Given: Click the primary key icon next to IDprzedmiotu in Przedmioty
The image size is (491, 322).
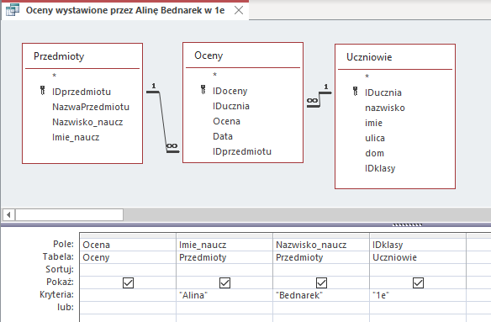Looking at the screenshot, I should [x=43, y=91].
